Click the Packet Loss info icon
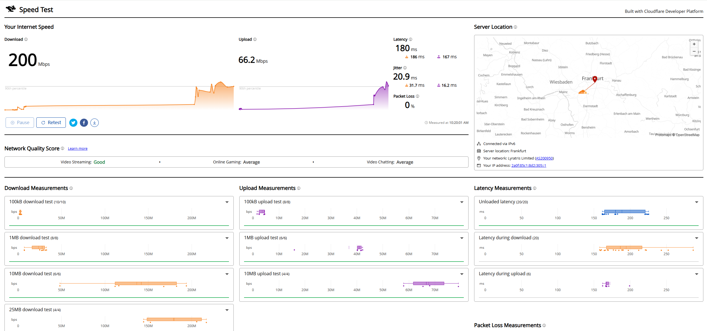The image size is (707, 331). coord(418,96)
